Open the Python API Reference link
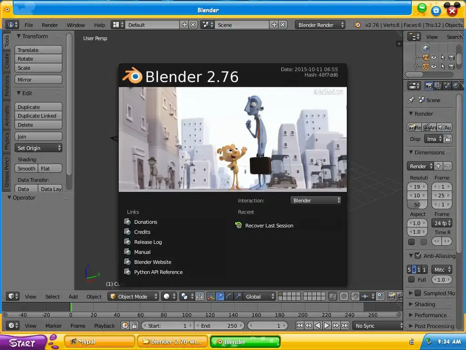Viewport: 466px width, 350px height. 158,272
